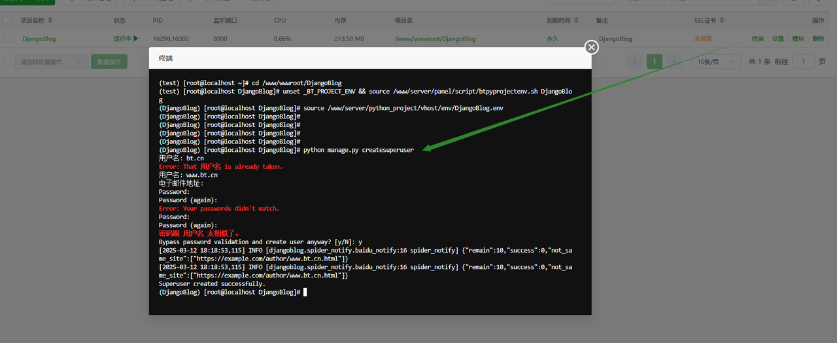Open root directory /www/wwwroot/DjangoBlog

point(435,39)
